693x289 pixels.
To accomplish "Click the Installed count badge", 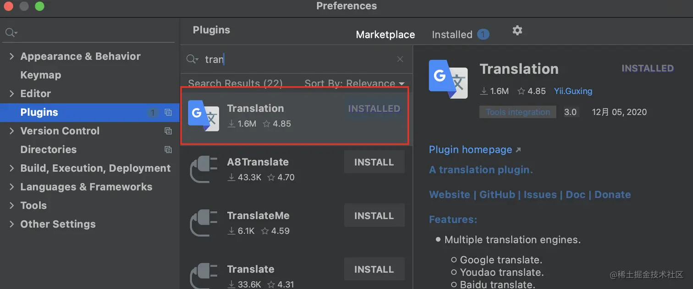I will click(x=483, y=34).
